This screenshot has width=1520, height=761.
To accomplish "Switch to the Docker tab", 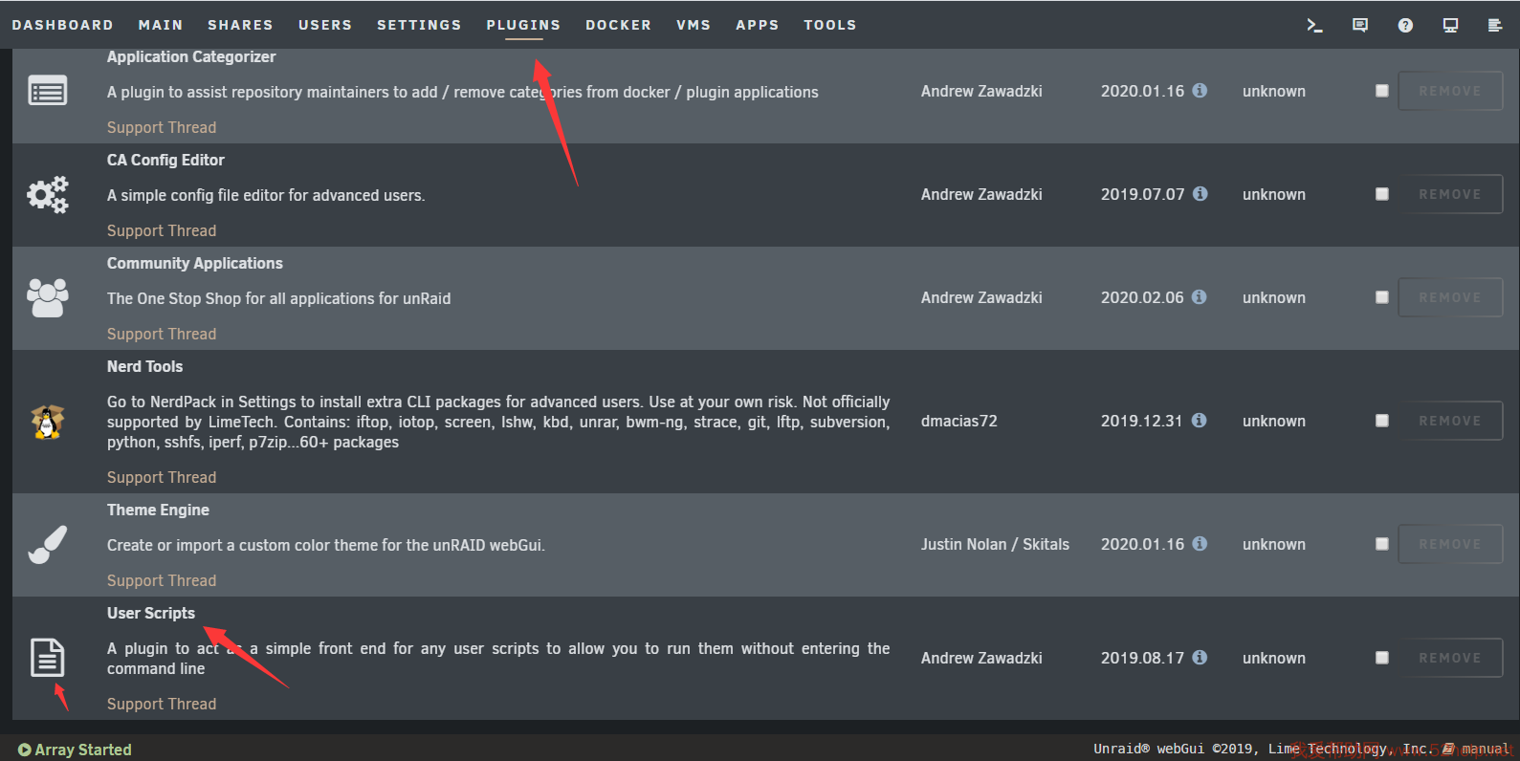I will pyautogui.click(x=618, y=25).
